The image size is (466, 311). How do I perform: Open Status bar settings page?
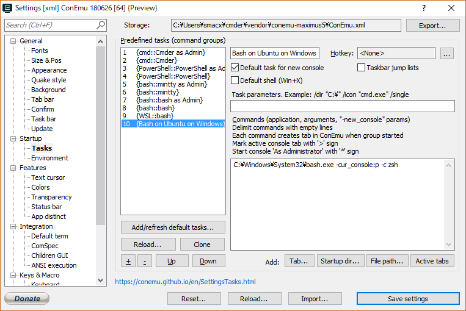coord(46,207)
